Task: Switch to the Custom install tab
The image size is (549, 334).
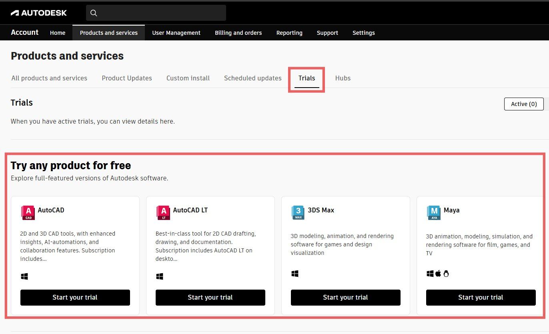Action: click(x=188, y=78)
